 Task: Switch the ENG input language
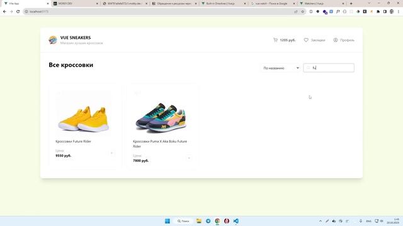point(368,221)
